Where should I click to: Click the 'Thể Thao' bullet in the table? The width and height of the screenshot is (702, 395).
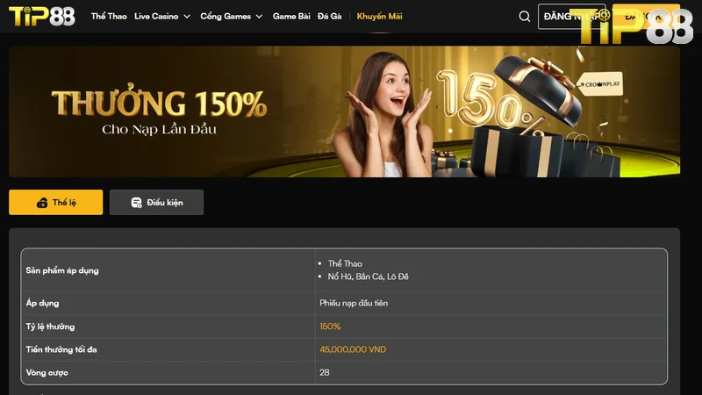click(x=345, y=264)
